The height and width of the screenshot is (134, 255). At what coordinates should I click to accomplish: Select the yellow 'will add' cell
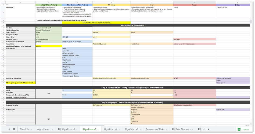(x=49, y=46)
